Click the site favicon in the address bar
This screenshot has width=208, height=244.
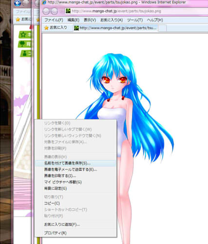click(68, 11)
